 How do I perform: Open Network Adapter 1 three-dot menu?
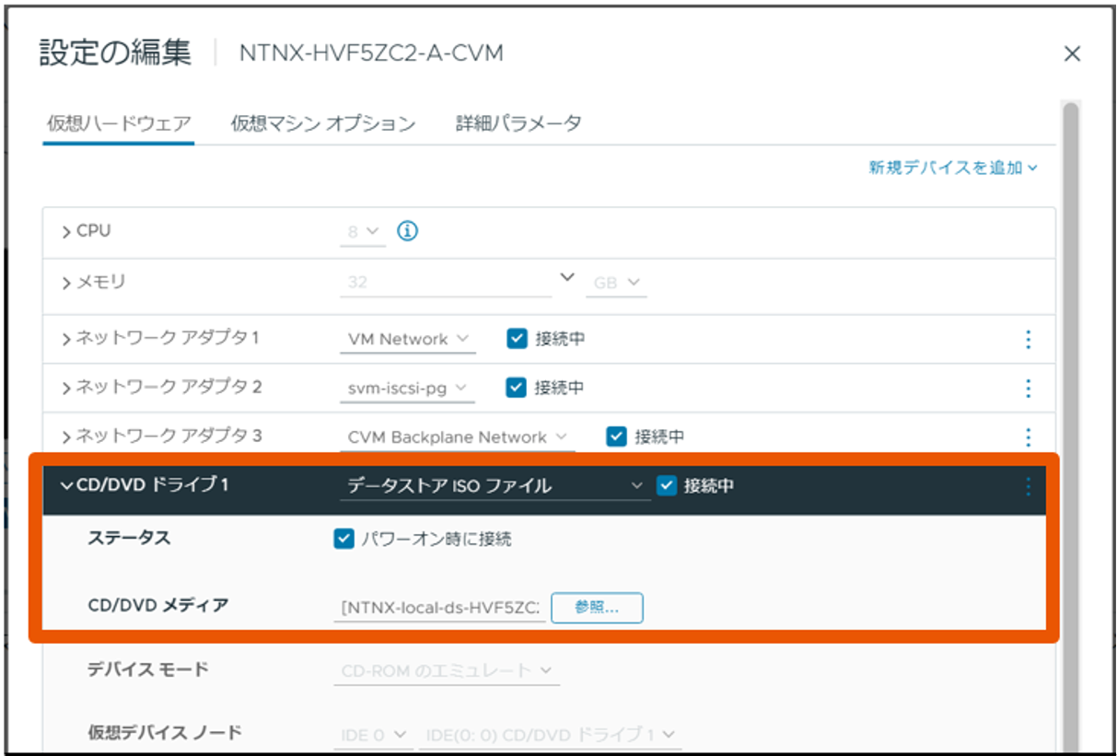tap(1028, 340)
